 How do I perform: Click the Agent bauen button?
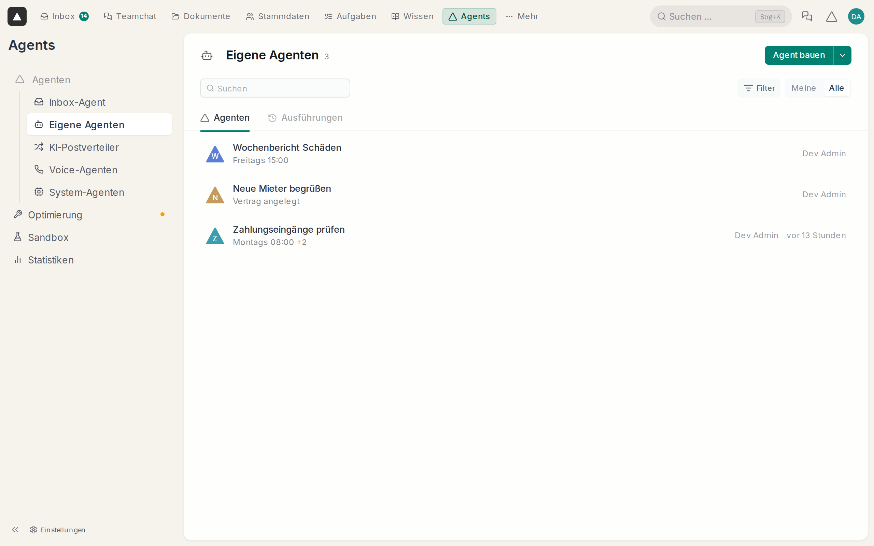tap(799, 55)
